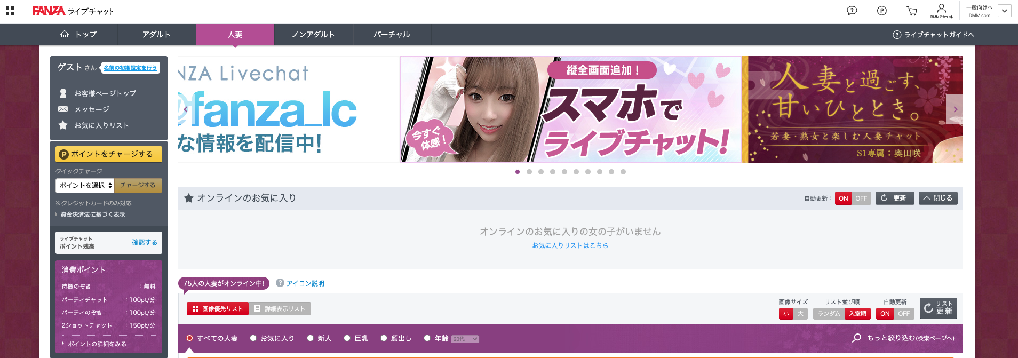Screen dimensions: 1018x358
Task: Open the 名前の初期設定を行う link
Action: (x=130, y=68)
